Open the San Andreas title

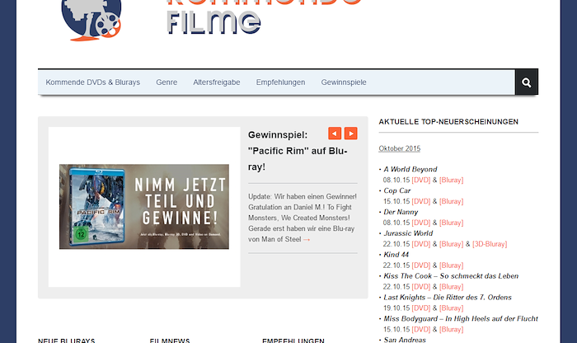coord(405,340)
